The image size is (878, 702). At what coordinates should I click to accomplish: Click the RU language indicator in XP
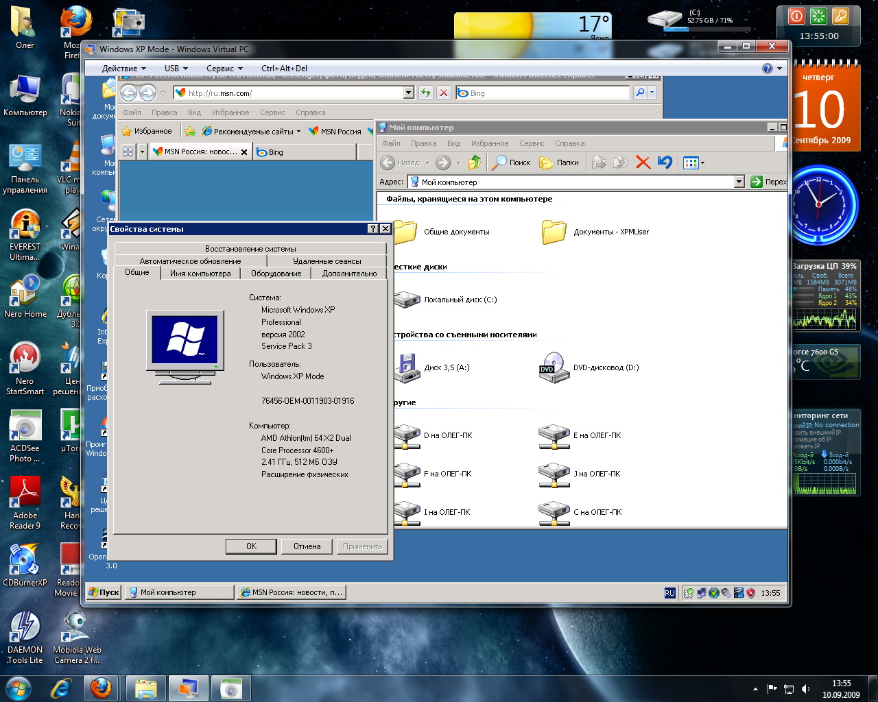click(670, 593)
